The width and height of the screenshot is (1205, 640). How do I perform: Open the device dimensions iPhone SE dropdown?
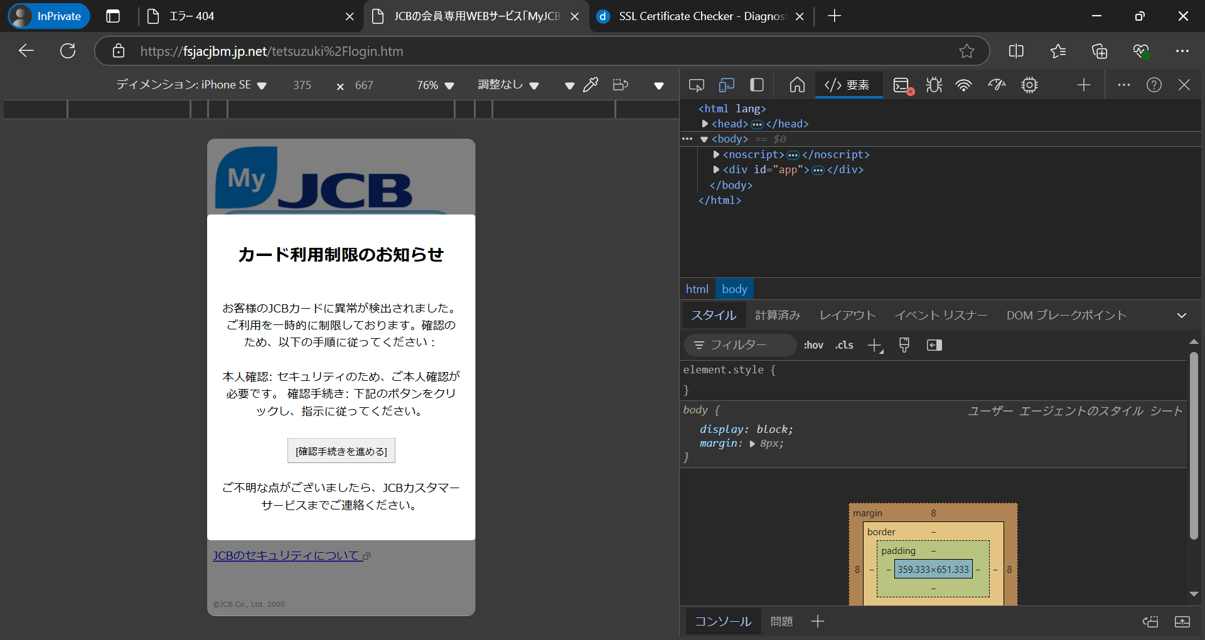point(191,85)
